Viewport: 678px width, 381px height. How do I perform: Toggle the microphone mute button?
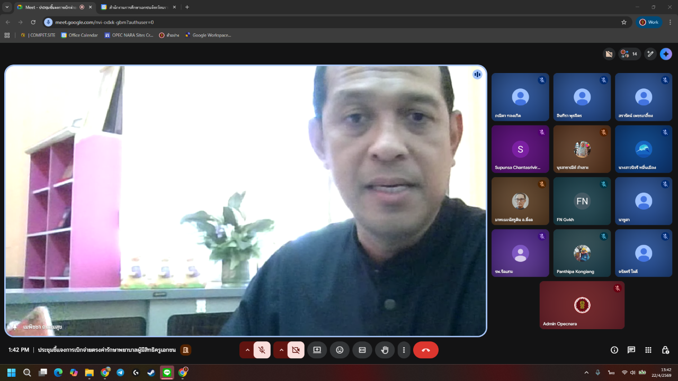(262, 350)
